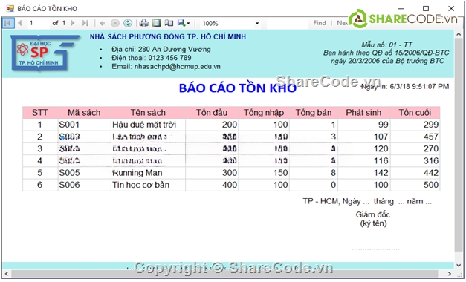Click 'STT' column header
This screenshot has width=466, height=282.
(40, 113)
